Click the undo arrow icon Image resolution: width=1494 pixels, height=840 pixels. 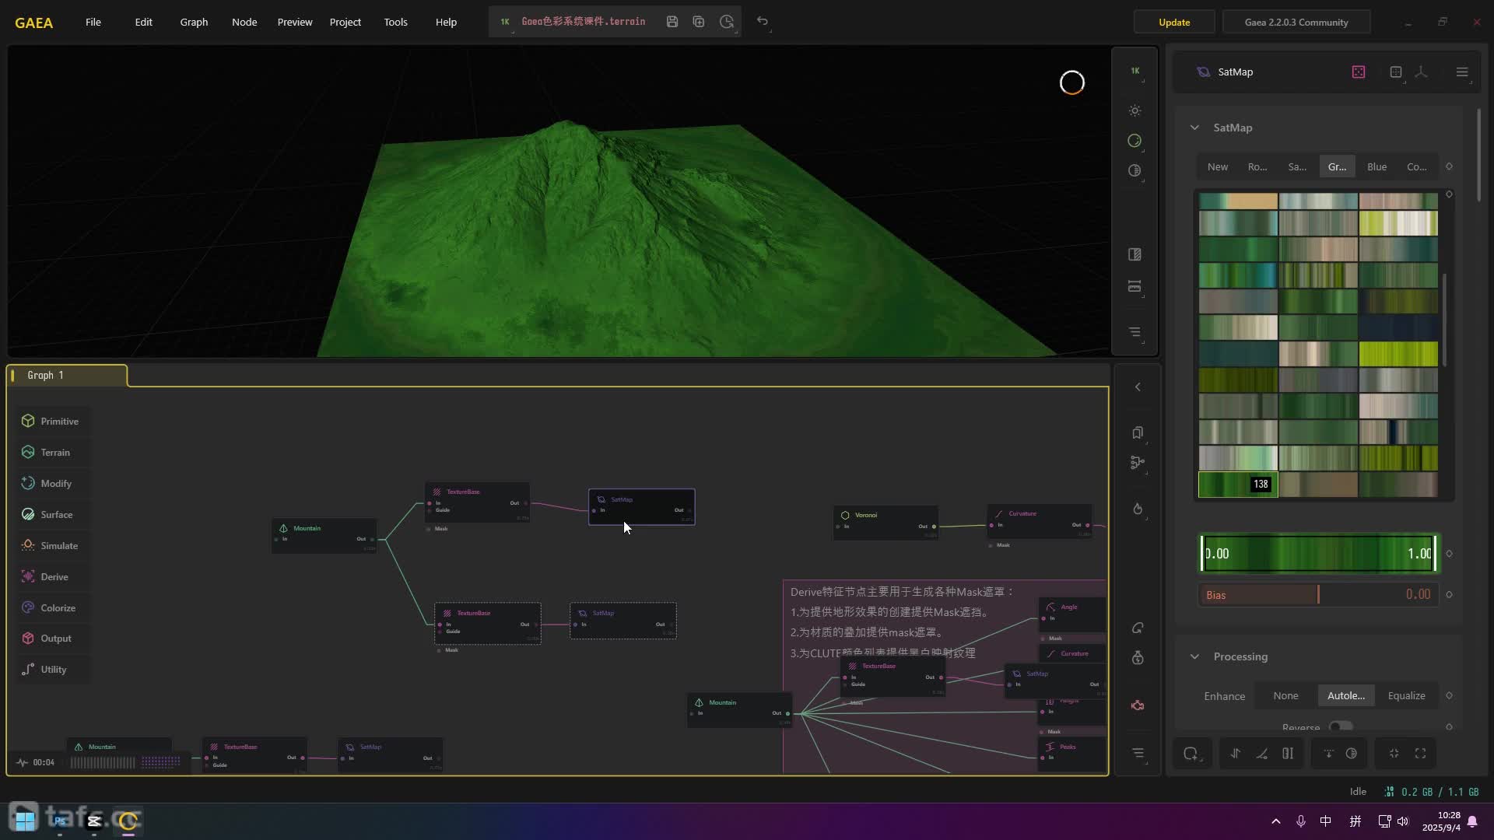tap(763, 22)
